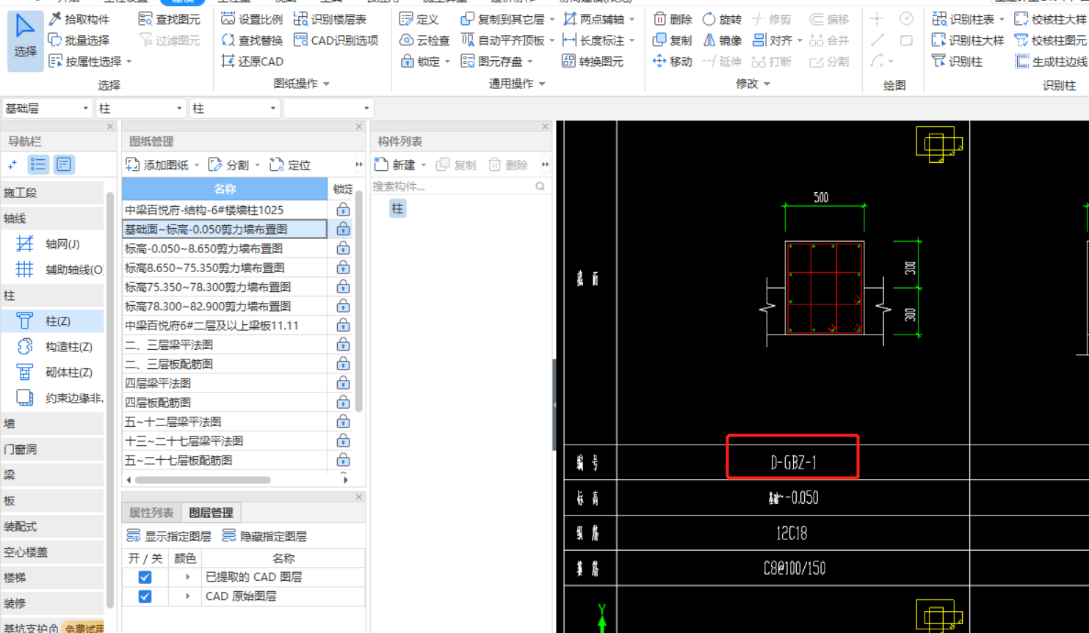Run 云检查 cloud check
The width and height of the screenshot is (1089, 633).
click(x=424, y=40)
